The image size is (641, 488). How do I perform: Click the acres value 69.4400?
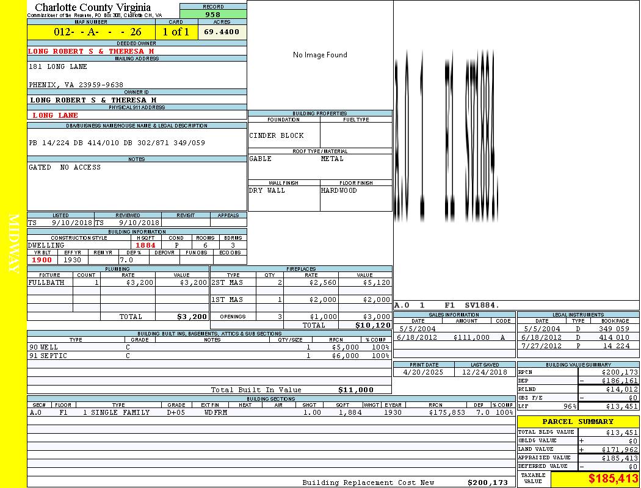click(222, 32)
